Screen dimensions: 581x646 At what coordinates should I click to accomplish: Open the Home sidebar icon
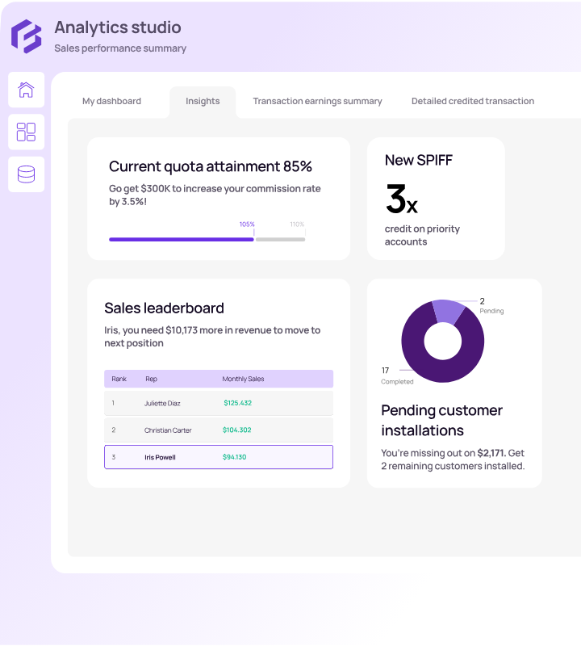[27, 90]
